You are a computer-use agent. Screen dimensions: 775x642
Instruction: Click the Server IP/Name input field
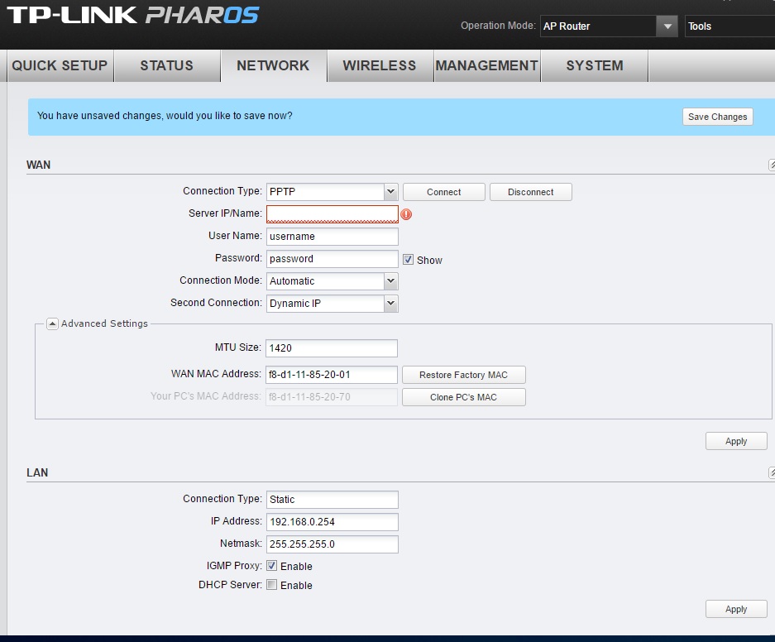(332, 214)
